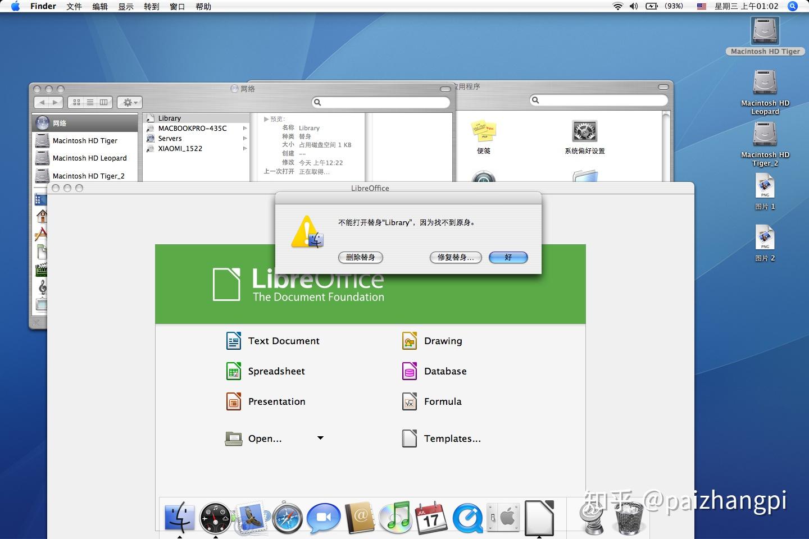Launch Mail from the Dock
Viewport: 809px width, 539px height.
click(x=251, y=518)
